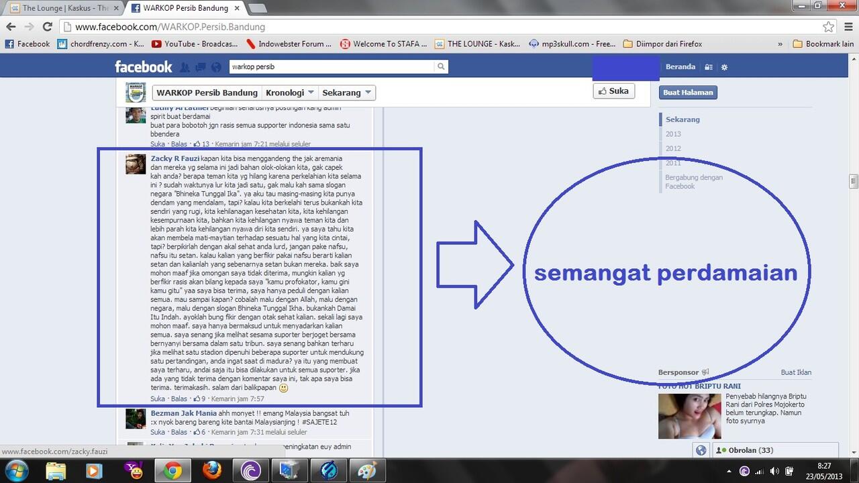The image size is (859, 483).
Task: Open Windows Start button
Action: 16,471
